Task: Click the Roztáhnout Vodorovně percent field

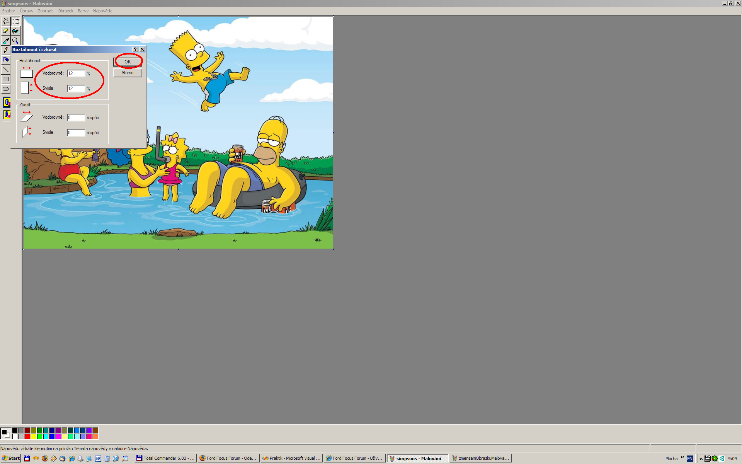Action: (x=76, y=73)
